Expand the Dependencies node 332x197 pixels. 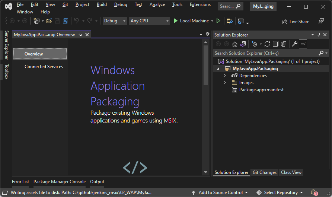[225, 75]
